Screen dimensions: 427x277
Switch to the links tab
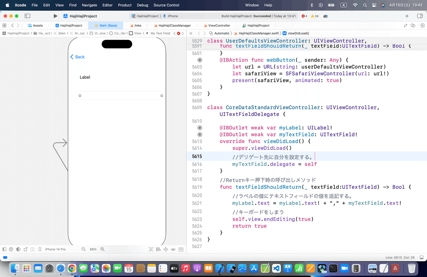(x=135, y=26)
